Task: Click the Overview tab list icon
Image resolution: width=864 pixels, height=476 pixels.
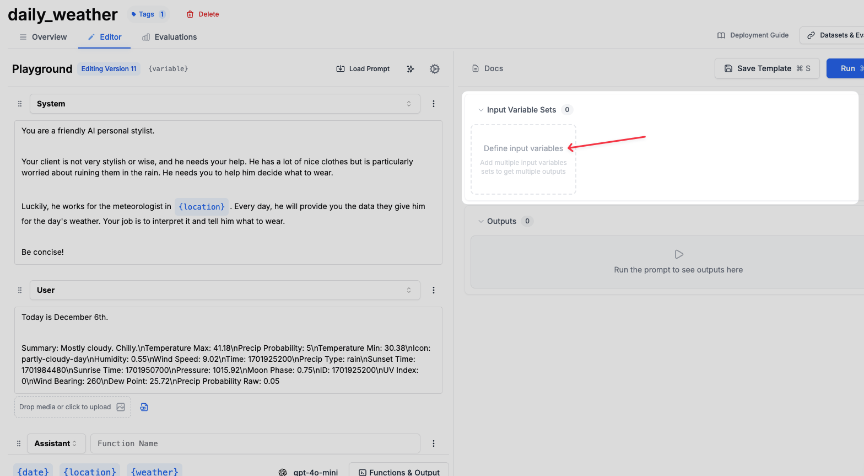Action: (23, 37)
